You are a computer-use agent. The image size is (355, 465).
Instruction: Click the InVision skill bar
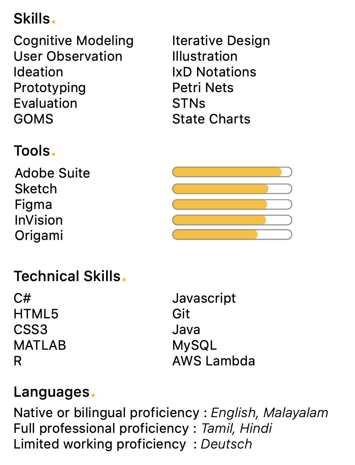[x=232, y=220]
